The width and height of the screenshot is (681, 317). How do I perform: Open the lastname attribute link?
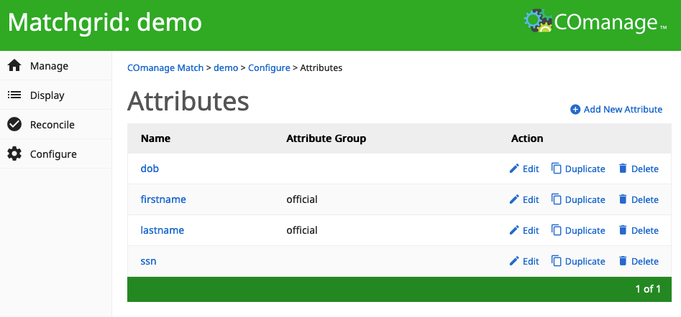pos(163,230)
